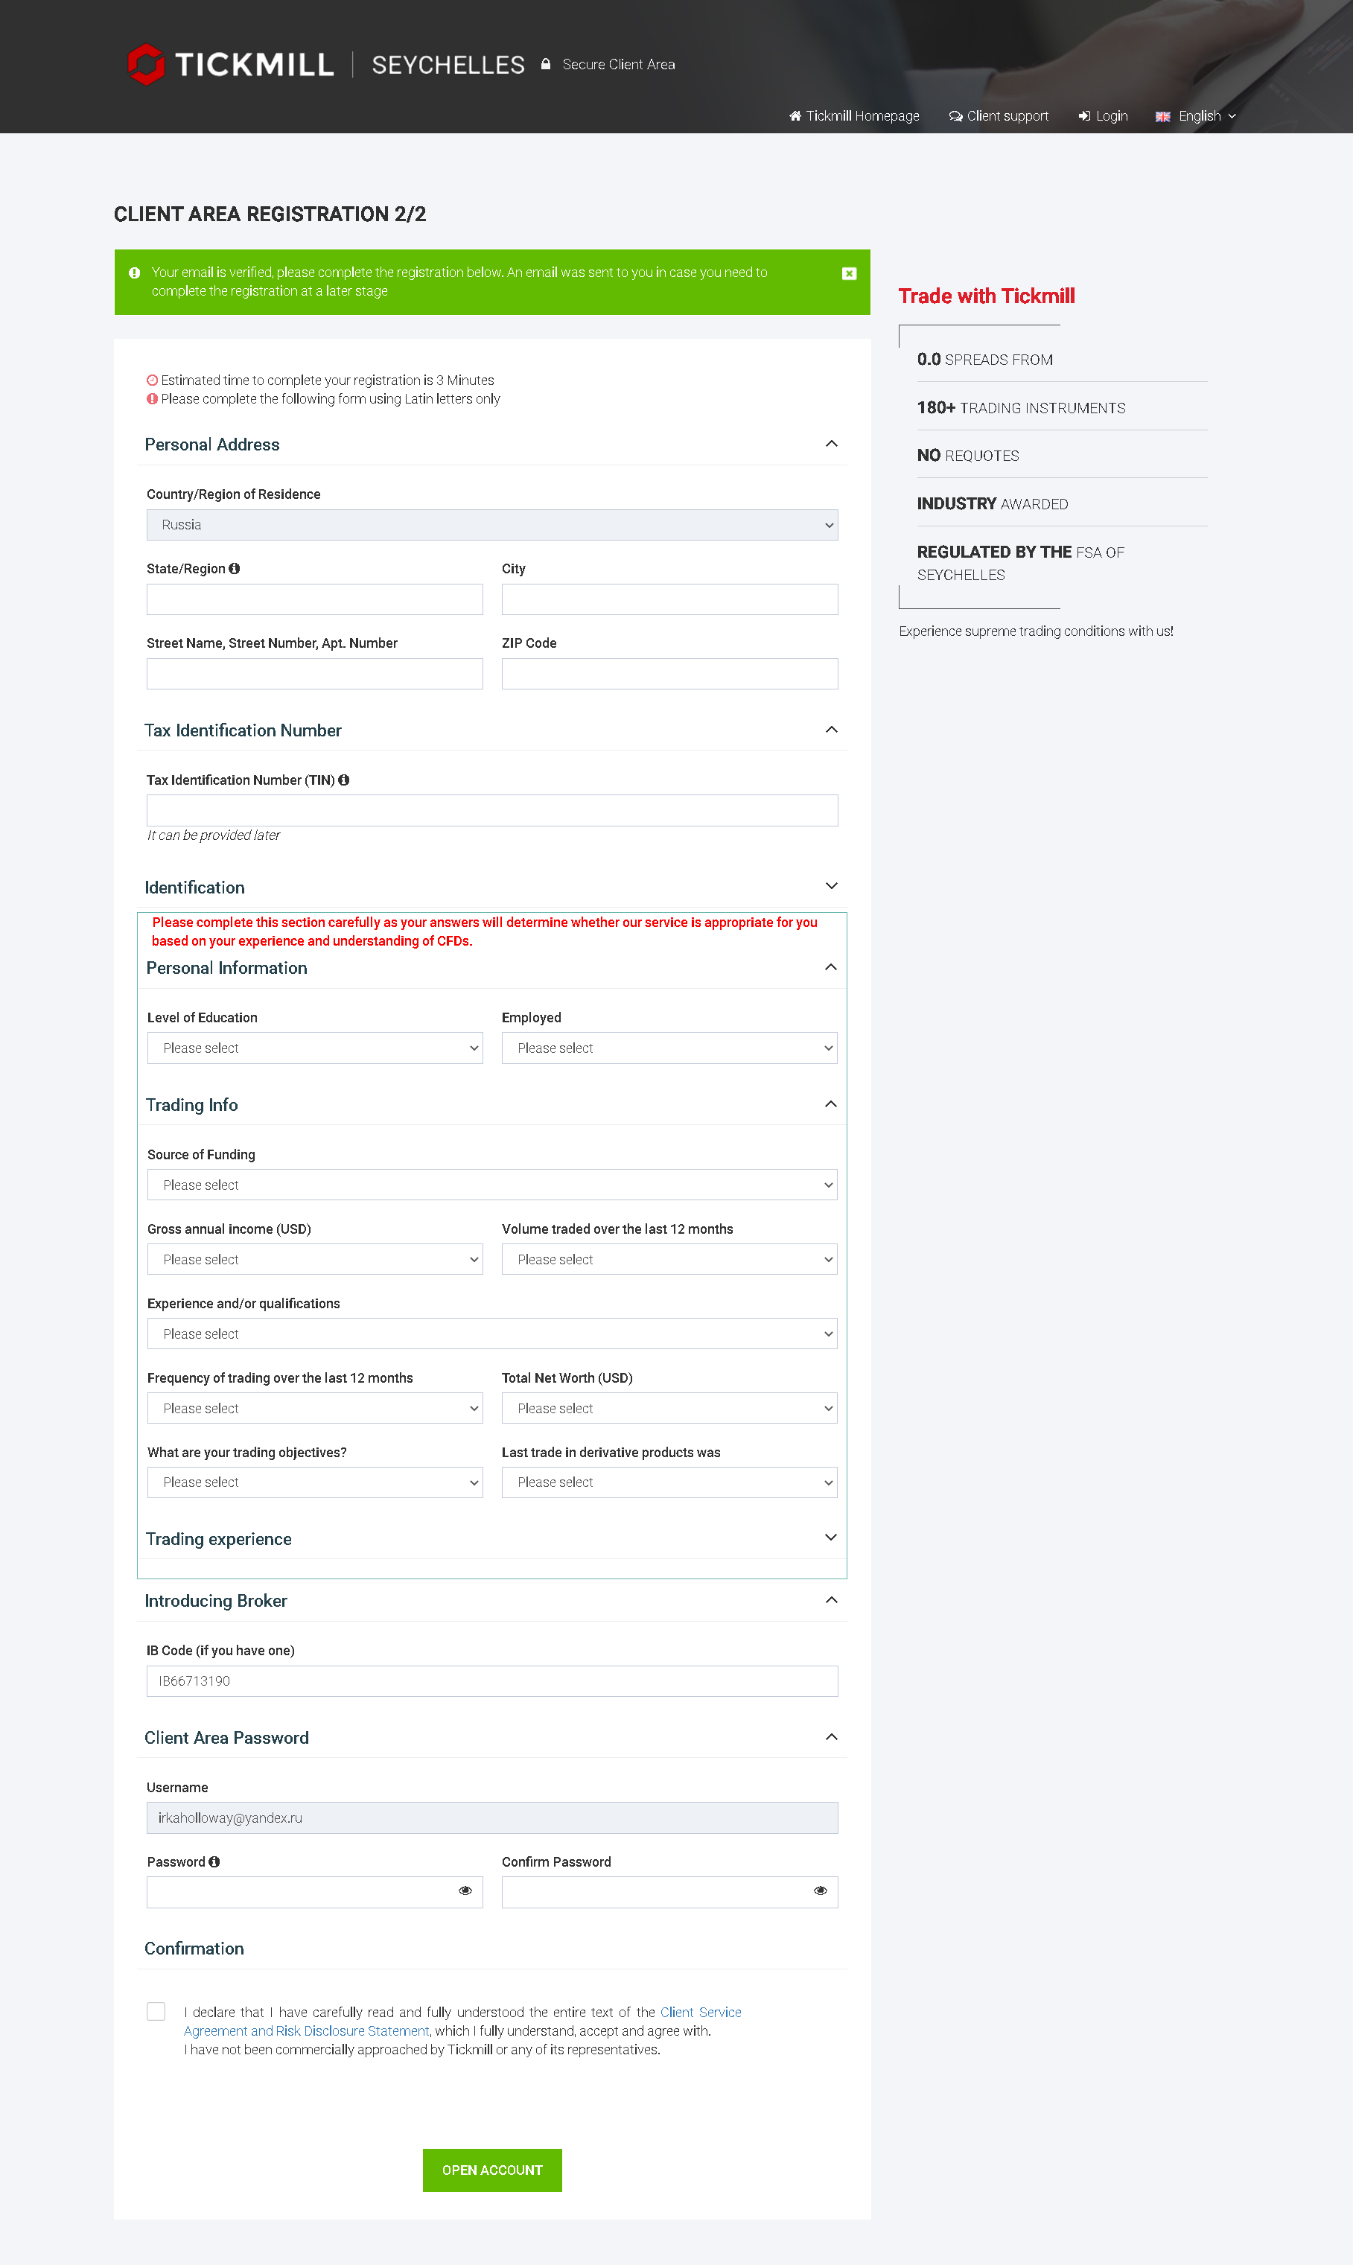The width and height of the screenshot is (1353, 2265).
Task: Click the Tickmill logo icon
Action: [x=146, y=64]
